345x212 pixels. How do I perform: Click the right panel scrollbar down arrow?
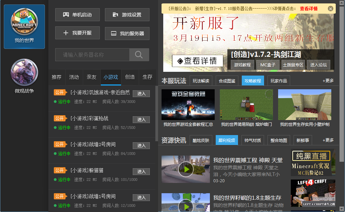point(342,209)
